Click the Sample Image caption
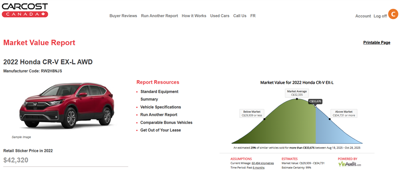 point(21,137)
